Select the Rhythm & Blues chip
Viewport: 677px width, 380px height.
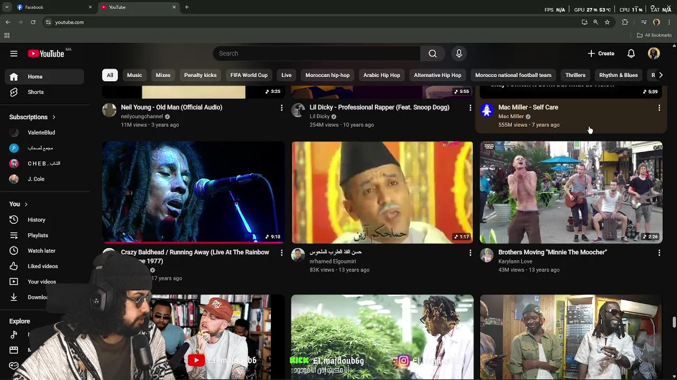coord(618,75)
